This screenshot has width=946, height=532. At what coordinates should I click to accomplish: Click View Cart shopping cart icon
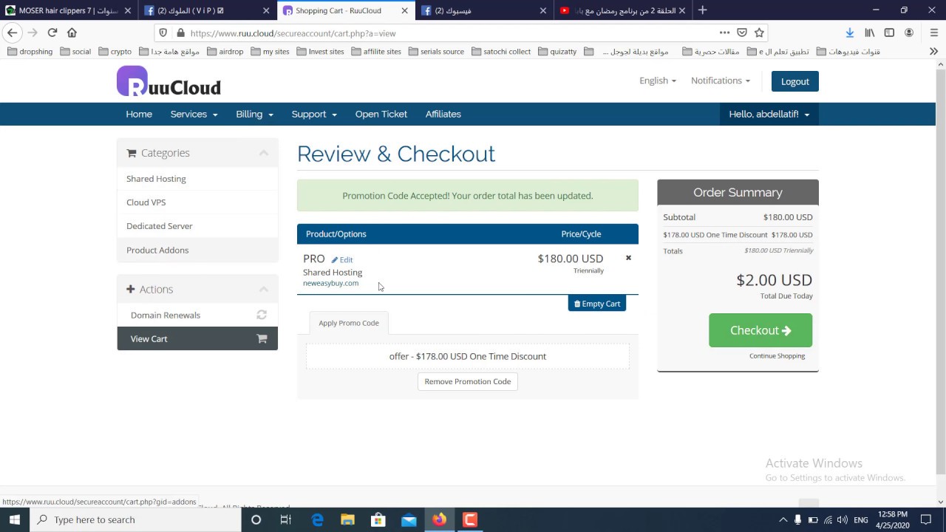(262, 338)
